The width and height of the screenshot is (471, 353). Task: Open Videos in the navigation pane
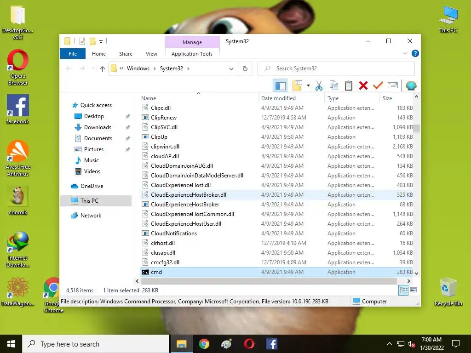[92, 171]
